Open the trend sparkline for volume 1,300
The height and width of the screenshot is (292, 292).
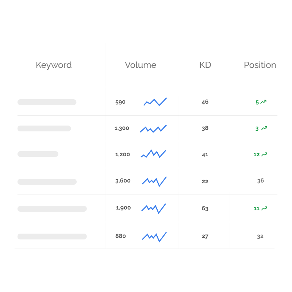click(x=153, y=128)
